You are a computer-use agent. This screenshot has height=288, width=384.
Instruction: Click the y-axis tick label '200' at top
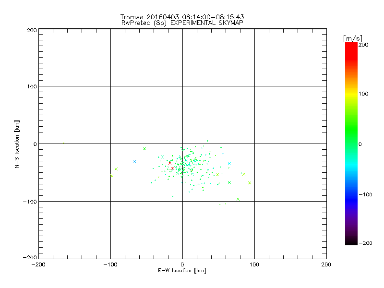[x=32, y=30]
